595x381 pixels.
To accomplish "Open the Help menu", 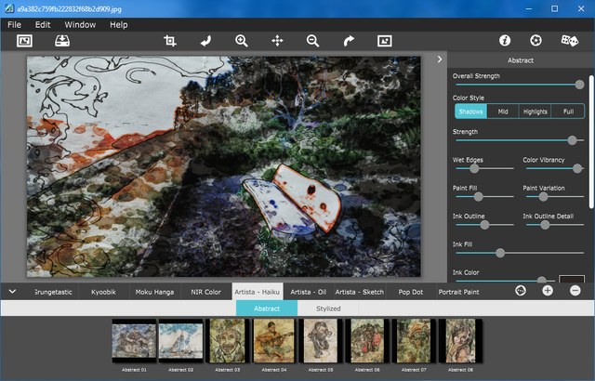I will click(119, 25).
